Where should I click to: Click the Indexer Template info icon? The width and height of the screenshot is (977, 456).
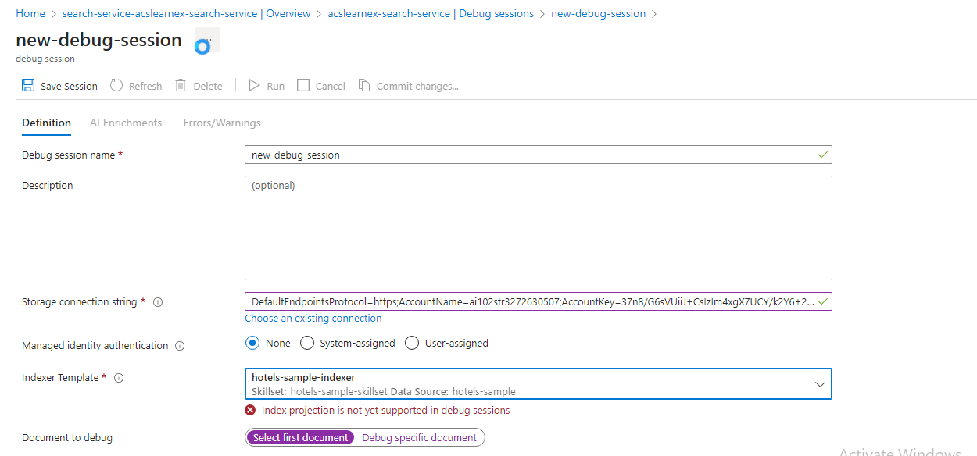[x=118, y=378]
